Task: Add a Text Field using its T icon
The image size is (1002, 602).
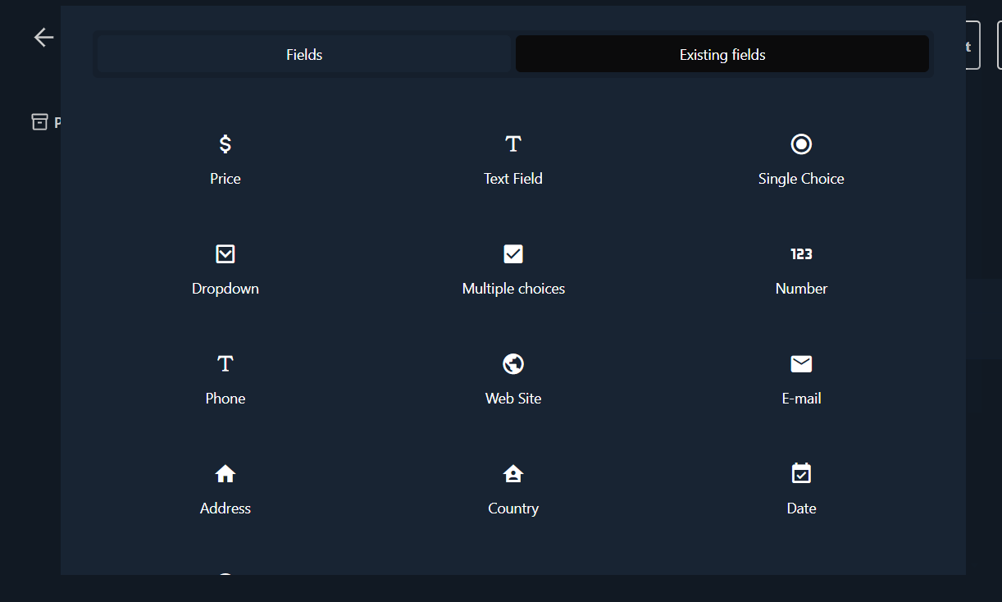Action: tap(513, 144)
